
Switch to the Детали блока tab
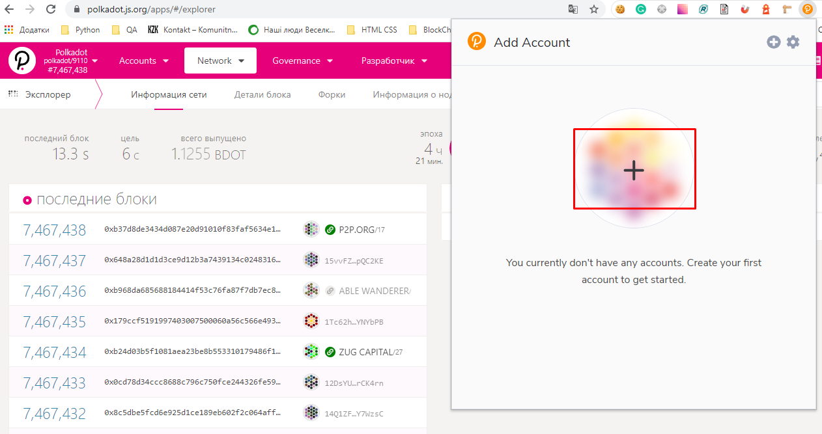[262, 94]
